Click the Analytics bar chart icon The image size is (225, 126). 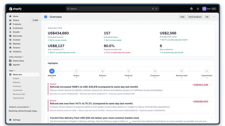10,52
